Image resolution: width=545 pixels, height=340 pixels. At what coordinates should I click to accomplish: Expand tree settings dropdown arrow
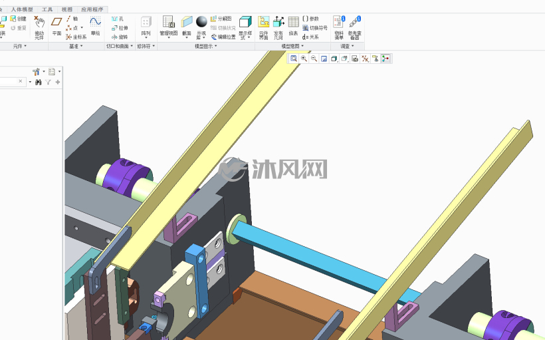[44, 72]
